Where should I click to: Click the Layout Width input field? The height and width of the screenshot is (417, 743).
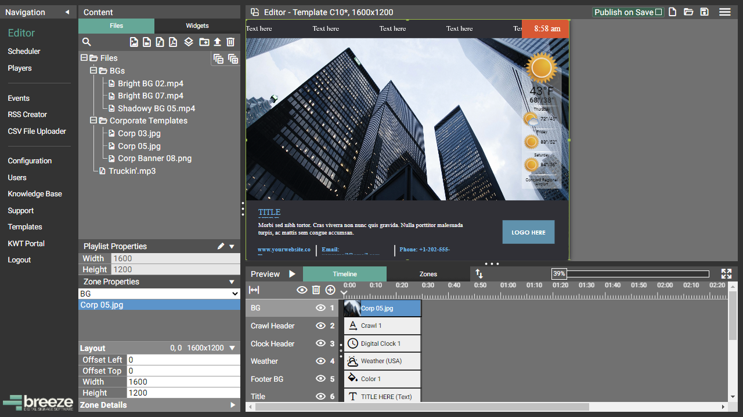tap(183, 382)
